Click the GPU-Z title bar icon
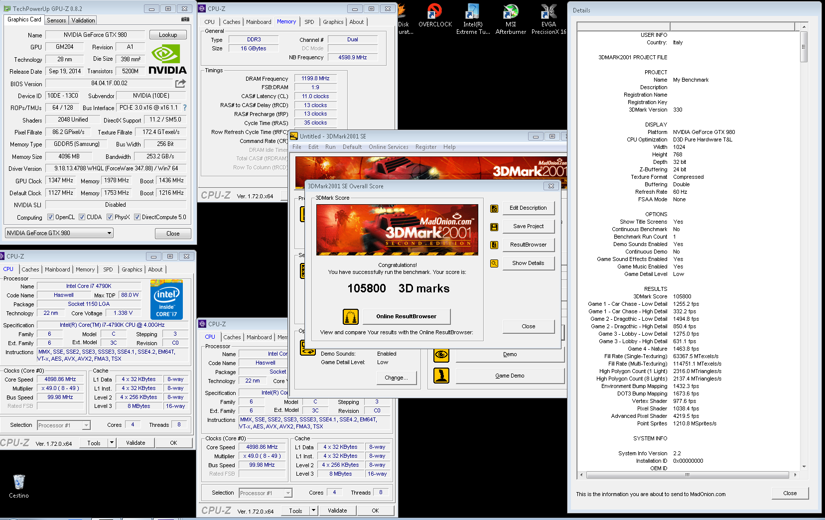Image resolution: width=825 pixels, height=520 pixels. point(7,8)
